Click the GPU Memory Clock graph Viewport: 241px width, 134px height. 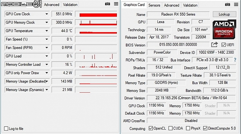point(96,22)
